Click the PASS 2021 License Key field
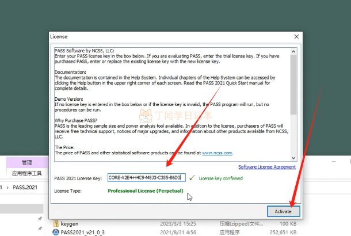Screen dimensions: 351x236 point(146,177)
